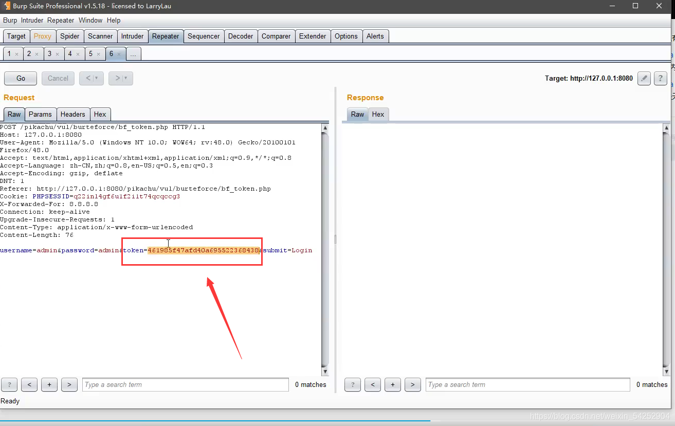Show response Hex view
The width and height of the screenshot is (675, 426).
pyautogui.click(x=378, y=115)
